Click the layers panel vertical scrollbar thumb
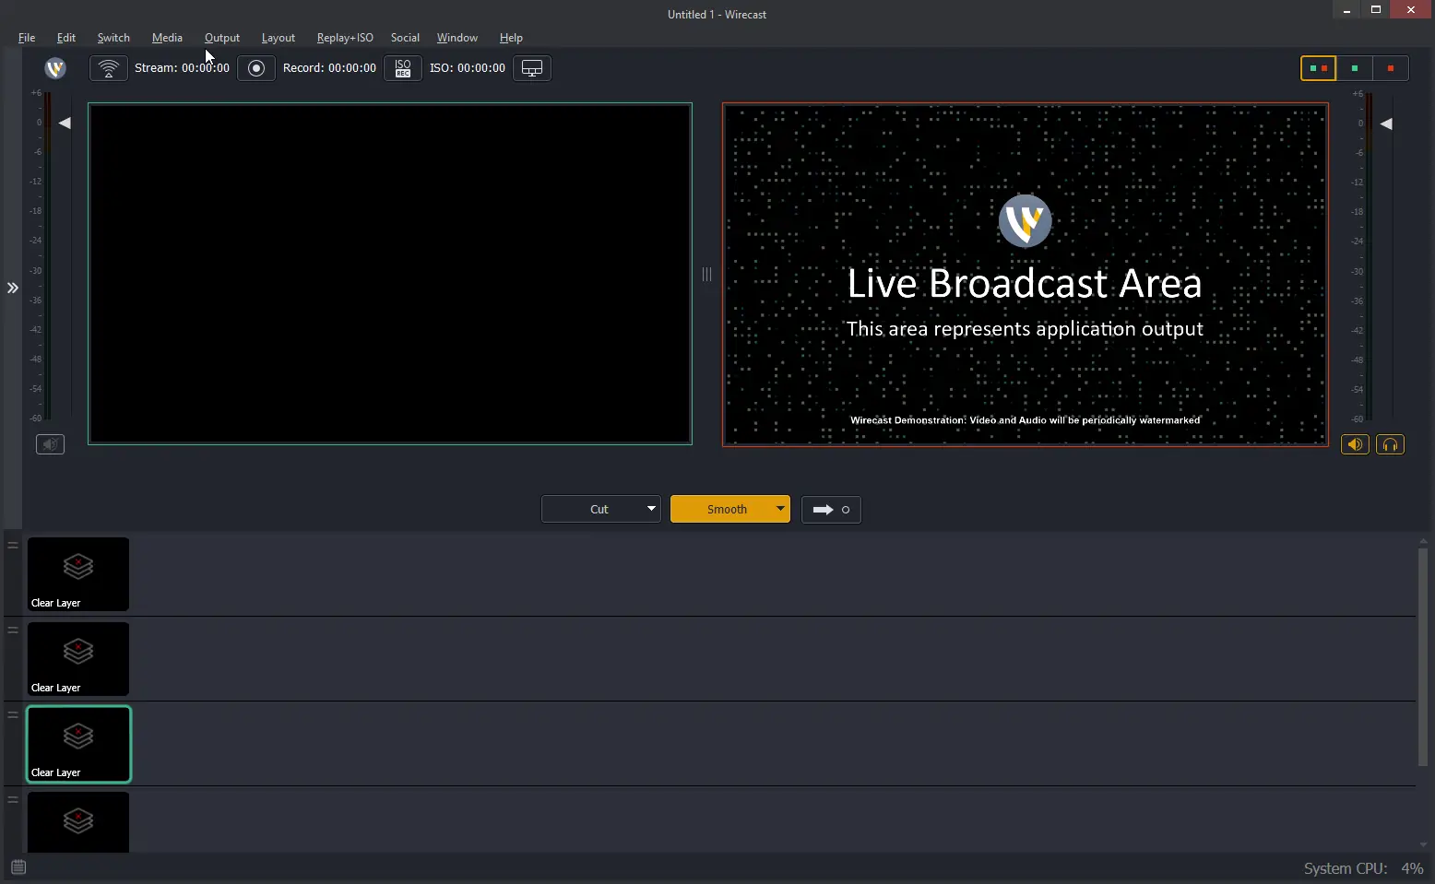 point(1423,656)
